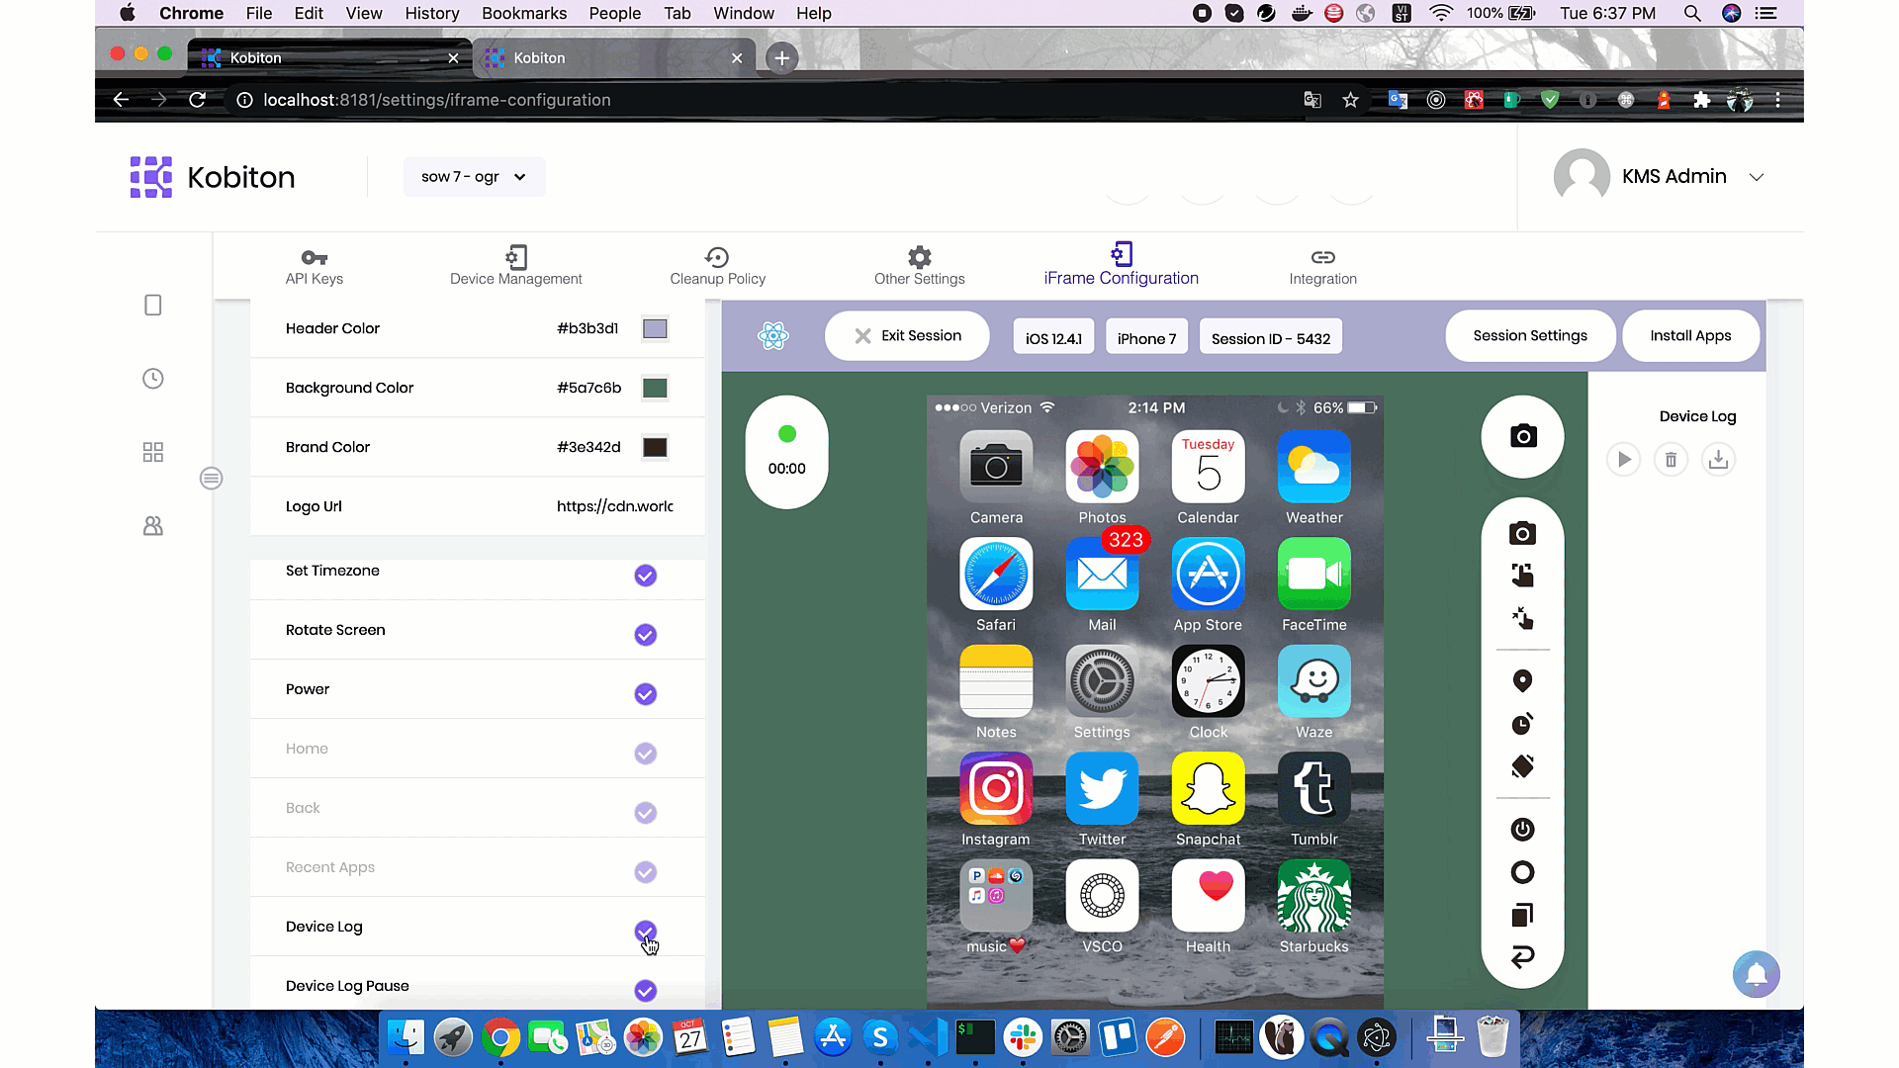Screen dimensions: 1899x1068
Task: Click the rotate screen icon
Action: (1522, 766)
